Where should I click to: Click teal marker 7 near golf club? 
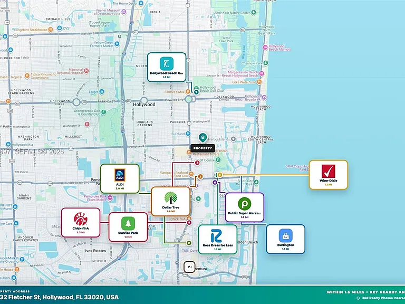[197, 92]
